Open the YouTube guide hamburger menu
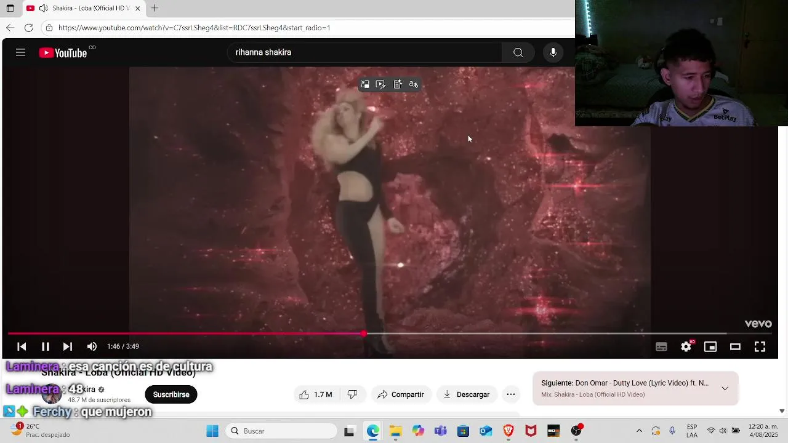The width and height of the screenshot is (788, 443). pyautogui.click(x=20, y=52)
